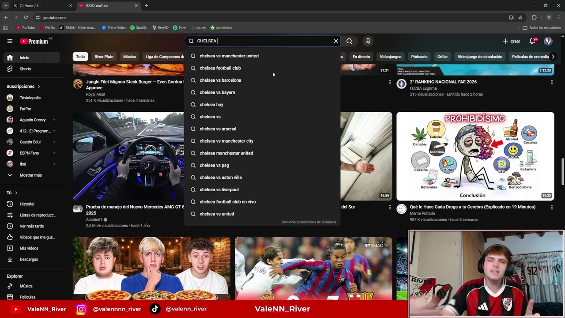This screenshot has width=565, height=318.
Task: Click the YouTube Premium logo
Action: click(x=34, y=41)
